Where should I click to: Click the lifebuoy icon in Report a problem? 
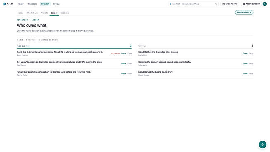(x=244, y=4)
